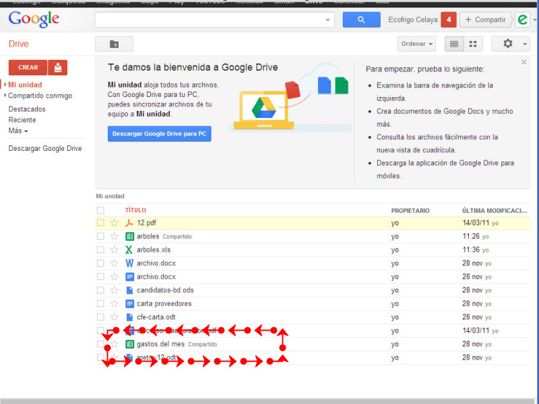The width and height of the screenshot is (539, 404).
Task: Click the upload button next to CREAR
Action: pos(58,67)
